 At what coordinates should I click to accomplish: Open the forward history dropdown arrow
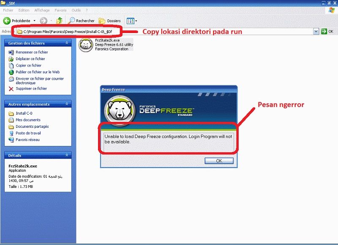click(51, 21)
